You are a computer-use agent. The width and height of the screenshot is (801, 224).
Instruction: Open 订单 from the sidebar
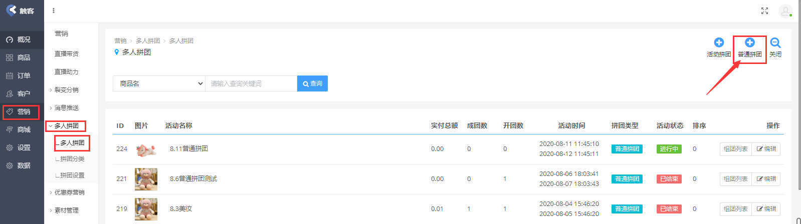[23, 75]
